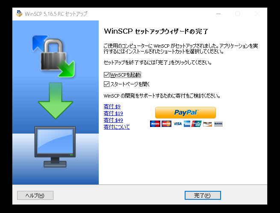The image size is (280, 213).
Task: Donate via the PayPal button
Action: [x=186, y=112]
